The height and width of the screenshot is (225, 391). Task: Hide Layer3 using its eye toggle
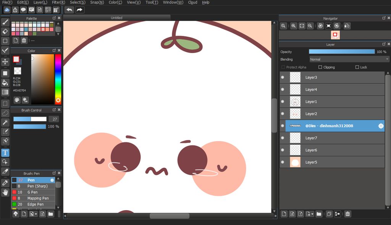point(283,77)
